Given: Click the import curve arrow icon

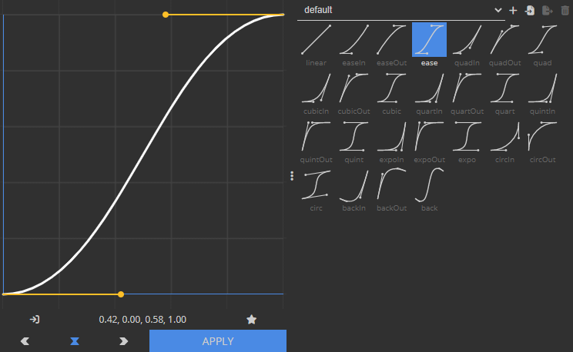Looking at the screenshot, I should [35, 319].
